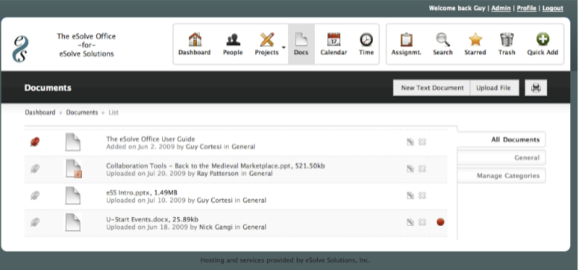The width and height of the screenshot is (579, 270).
Task: Open the Time clock section
Action: tap(366, 44)
